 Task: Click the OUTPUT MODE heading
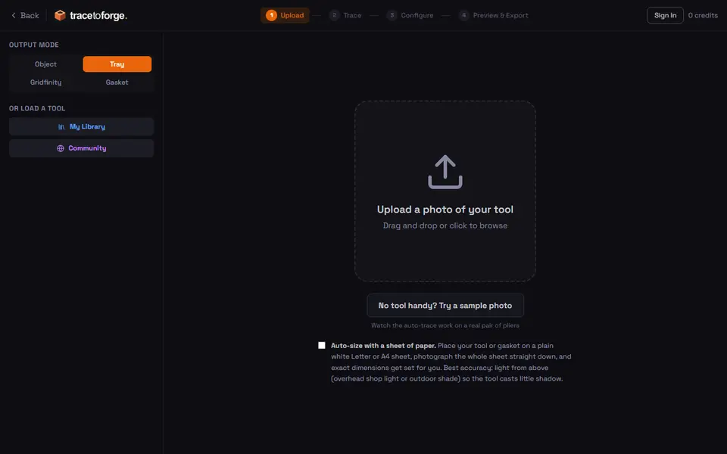[34, 45]
